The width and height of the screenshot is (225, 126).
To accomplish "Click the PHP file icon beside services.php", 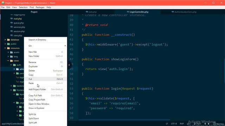I will [12, 27].
